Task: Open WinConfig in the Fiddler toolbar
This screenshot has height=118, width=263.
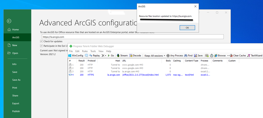Action: click(x=76, y=56)
